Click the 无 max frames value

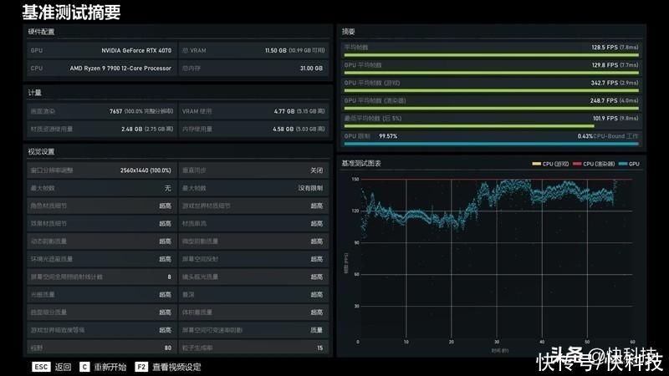click(168, 188)
